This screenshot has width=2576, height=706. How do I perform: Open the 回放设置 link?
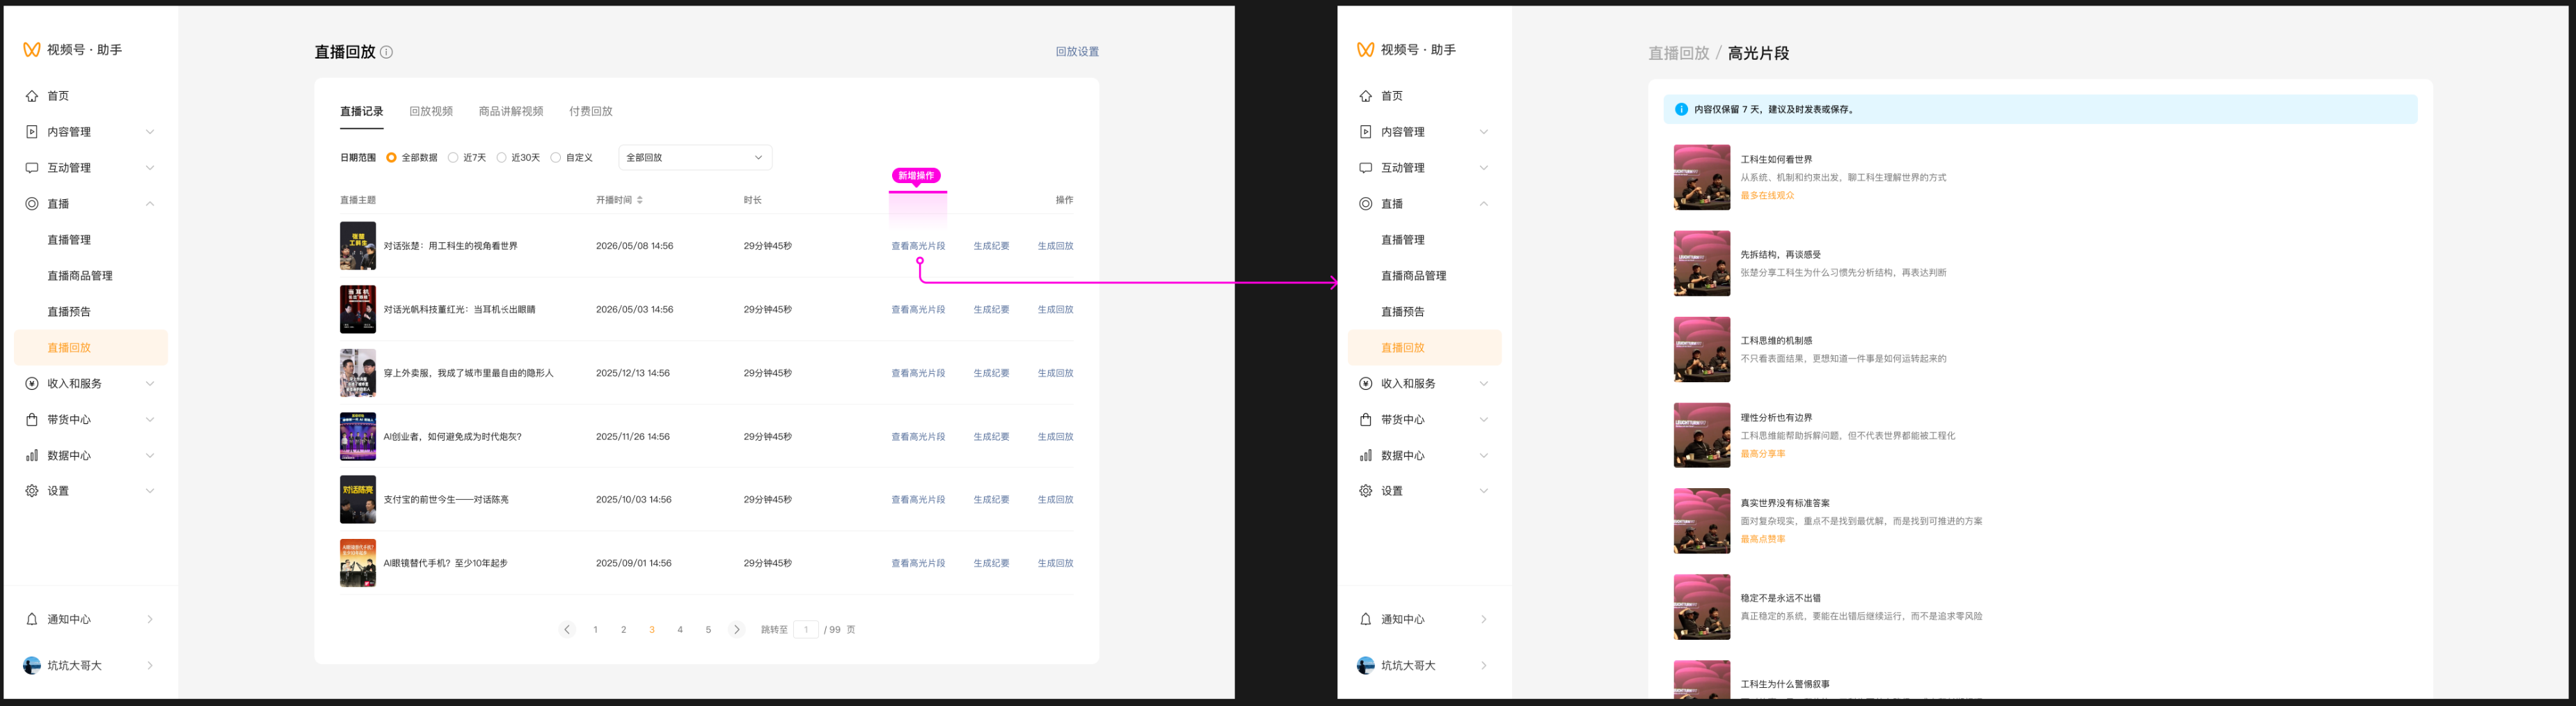1077,52
